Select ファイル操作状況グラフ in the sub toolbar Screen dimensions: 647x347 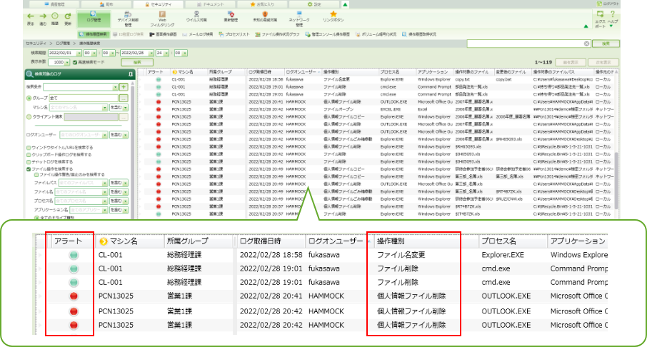tap(277, 34)
